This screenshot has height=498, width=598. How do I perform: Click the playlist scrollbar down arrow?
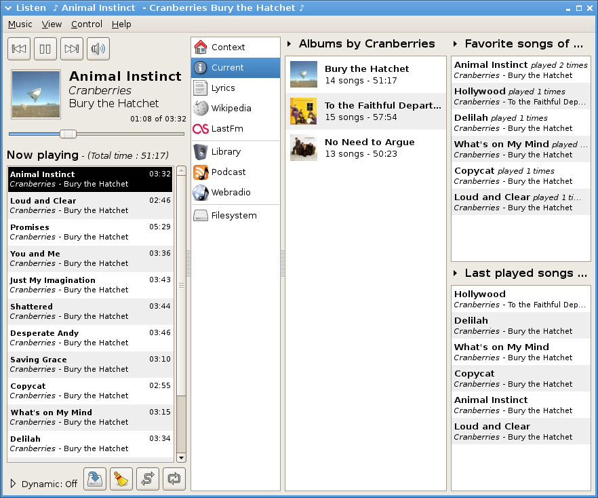[181, 457]
